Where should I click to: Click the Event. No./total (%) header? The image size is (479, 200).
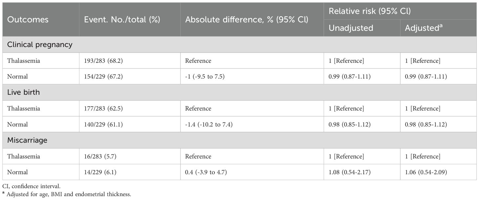point(122,20)
